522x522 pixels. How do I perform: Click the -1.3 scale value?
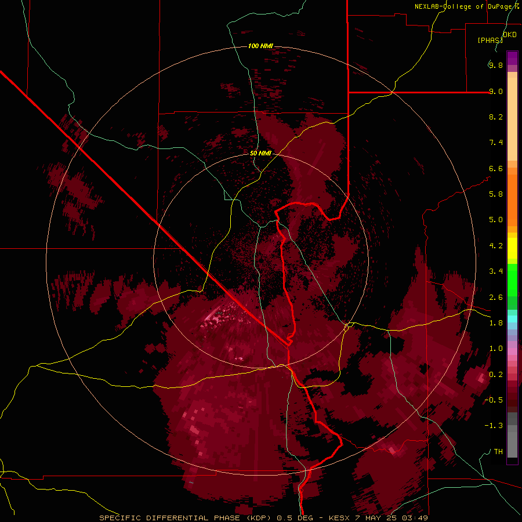pos(494,426)
